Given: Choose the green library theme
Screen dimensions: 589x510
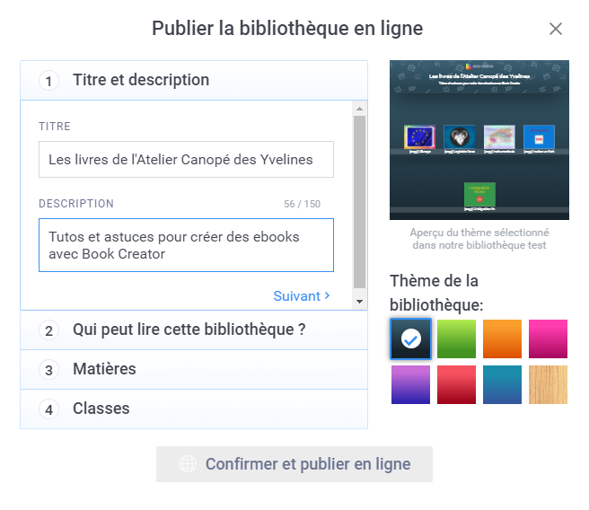Looking at the screenshot, I should pos(456,339).
